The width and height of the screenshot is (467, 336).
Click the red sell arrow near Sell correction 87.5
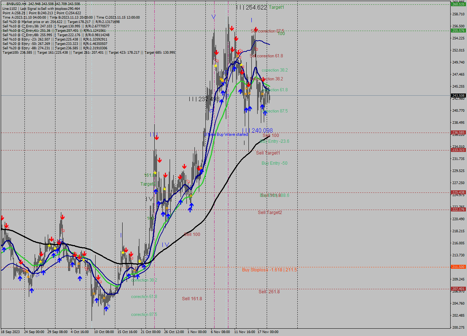(x=256, y=29)
